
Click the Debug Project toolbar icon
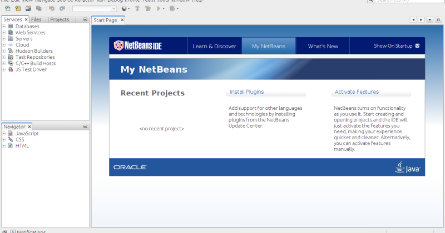coord(172,8)
